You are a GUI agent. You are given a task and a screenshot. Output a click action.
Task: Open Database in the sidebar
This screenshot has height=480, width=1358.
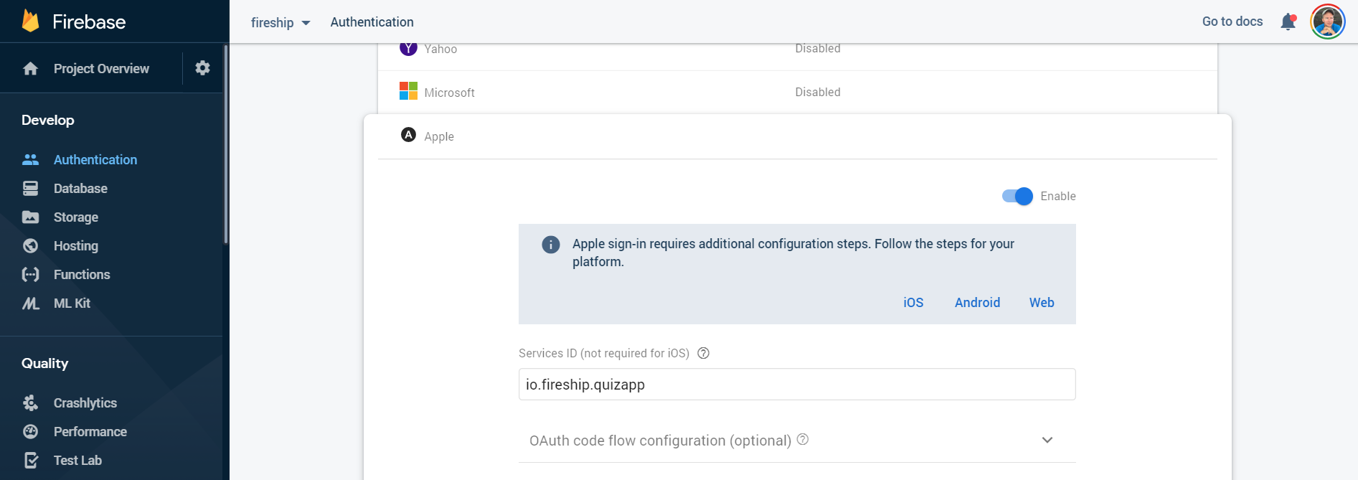point(80,189)
